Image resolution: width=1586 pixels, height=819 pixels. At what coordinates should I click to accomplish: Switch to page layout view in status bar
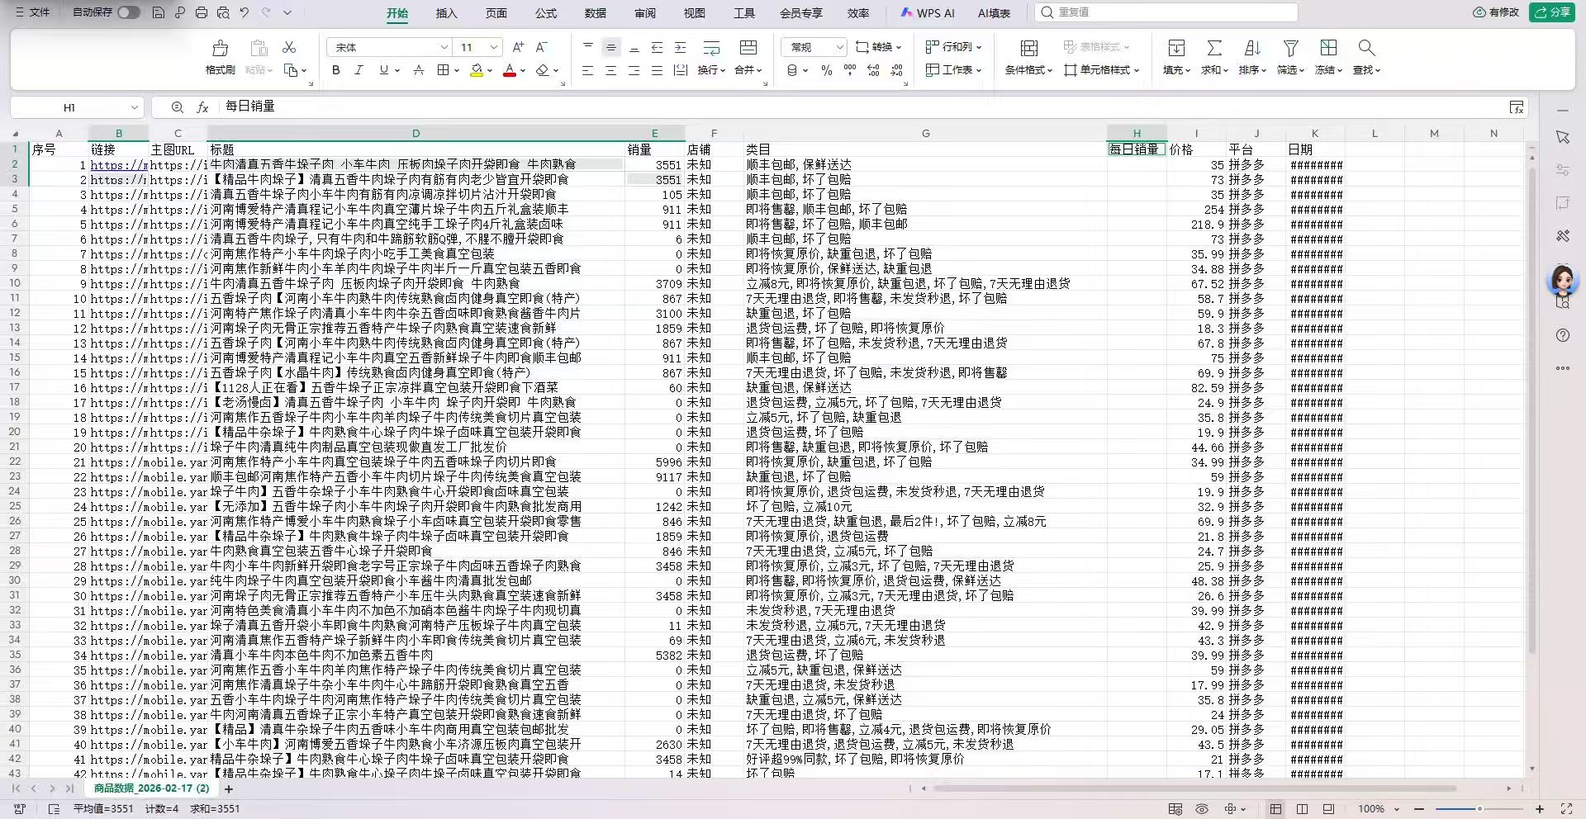coord(1328,809)
